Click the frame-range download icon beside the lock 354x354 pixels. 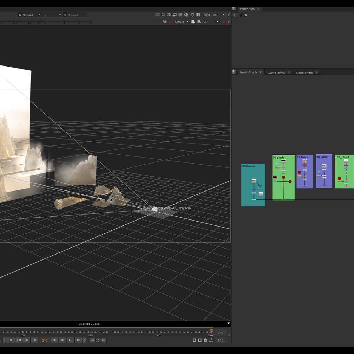(211, 340)
